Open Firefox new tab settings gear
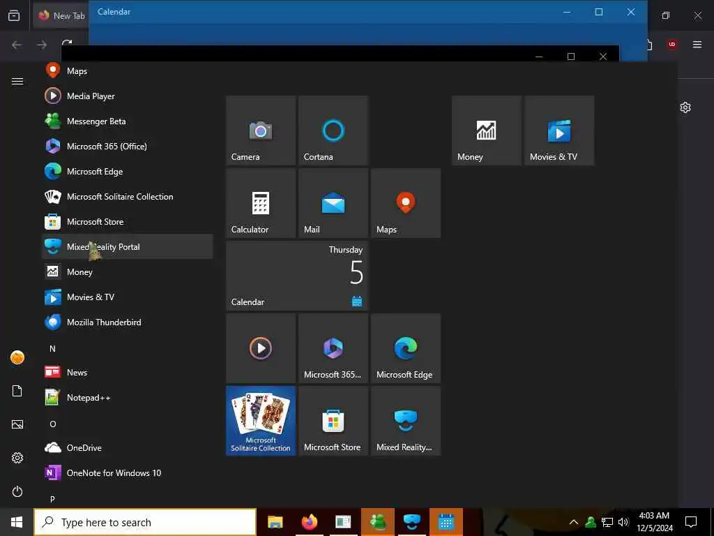Viewport: 714px width, 536px height. 685,107
